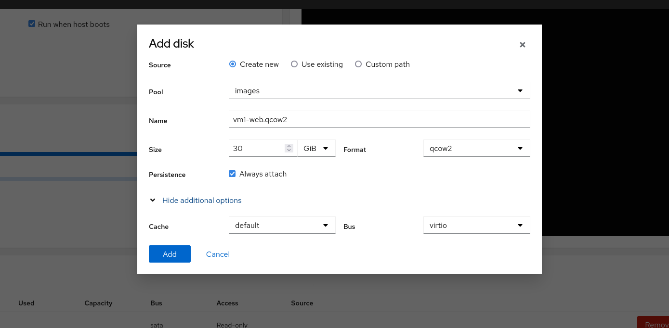This screenshot has height=328, width=669.
Task: Click the Source column header in table
Action: tap(302, 303)
